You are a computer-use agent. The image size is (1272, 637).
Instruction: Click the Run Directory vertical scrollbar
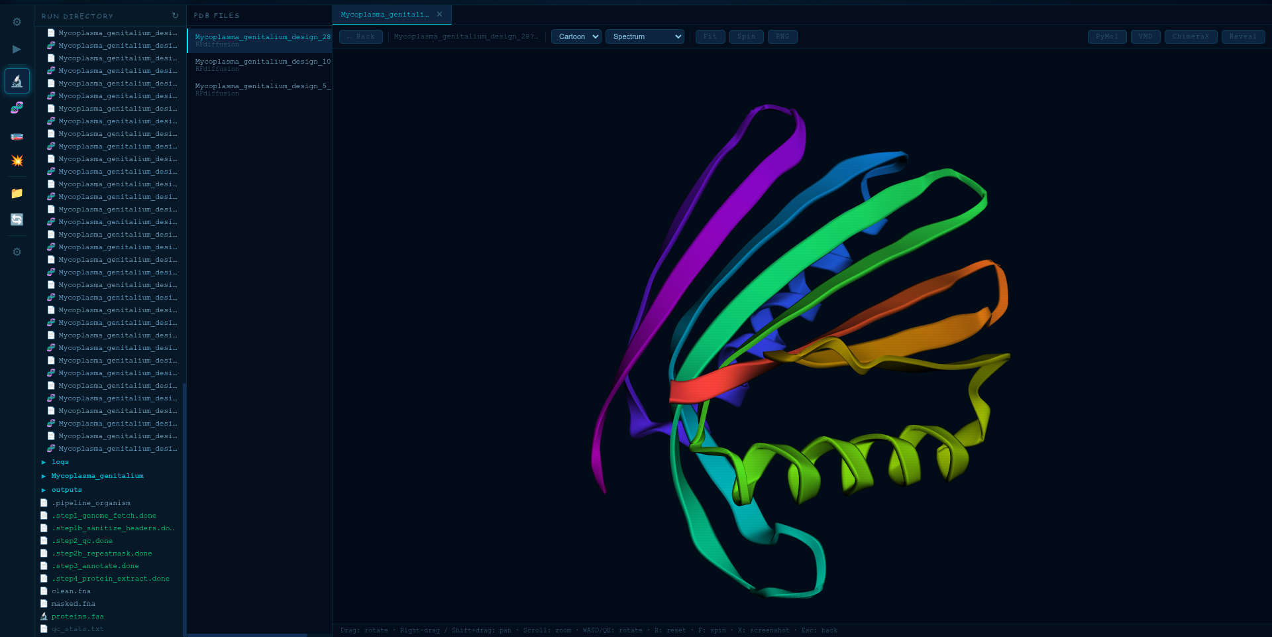(184, 509)
